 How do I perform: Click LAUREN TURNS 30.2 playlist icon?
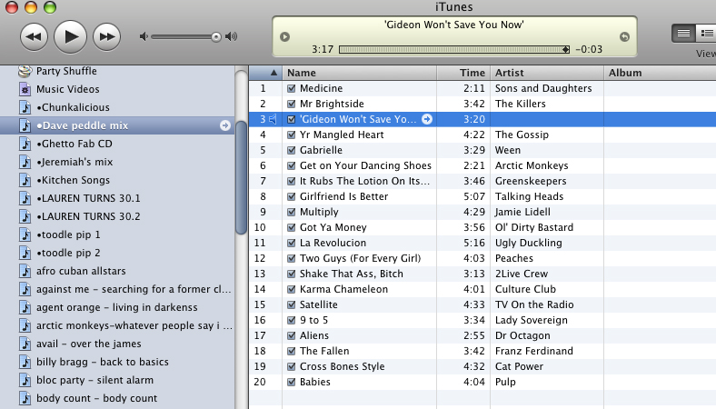pos(25,216)
